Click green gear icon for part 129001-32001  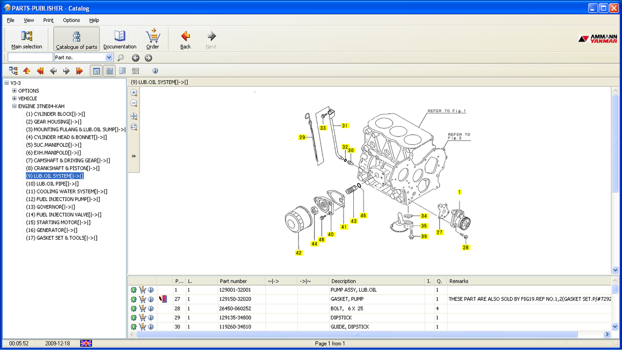(134, 290)
